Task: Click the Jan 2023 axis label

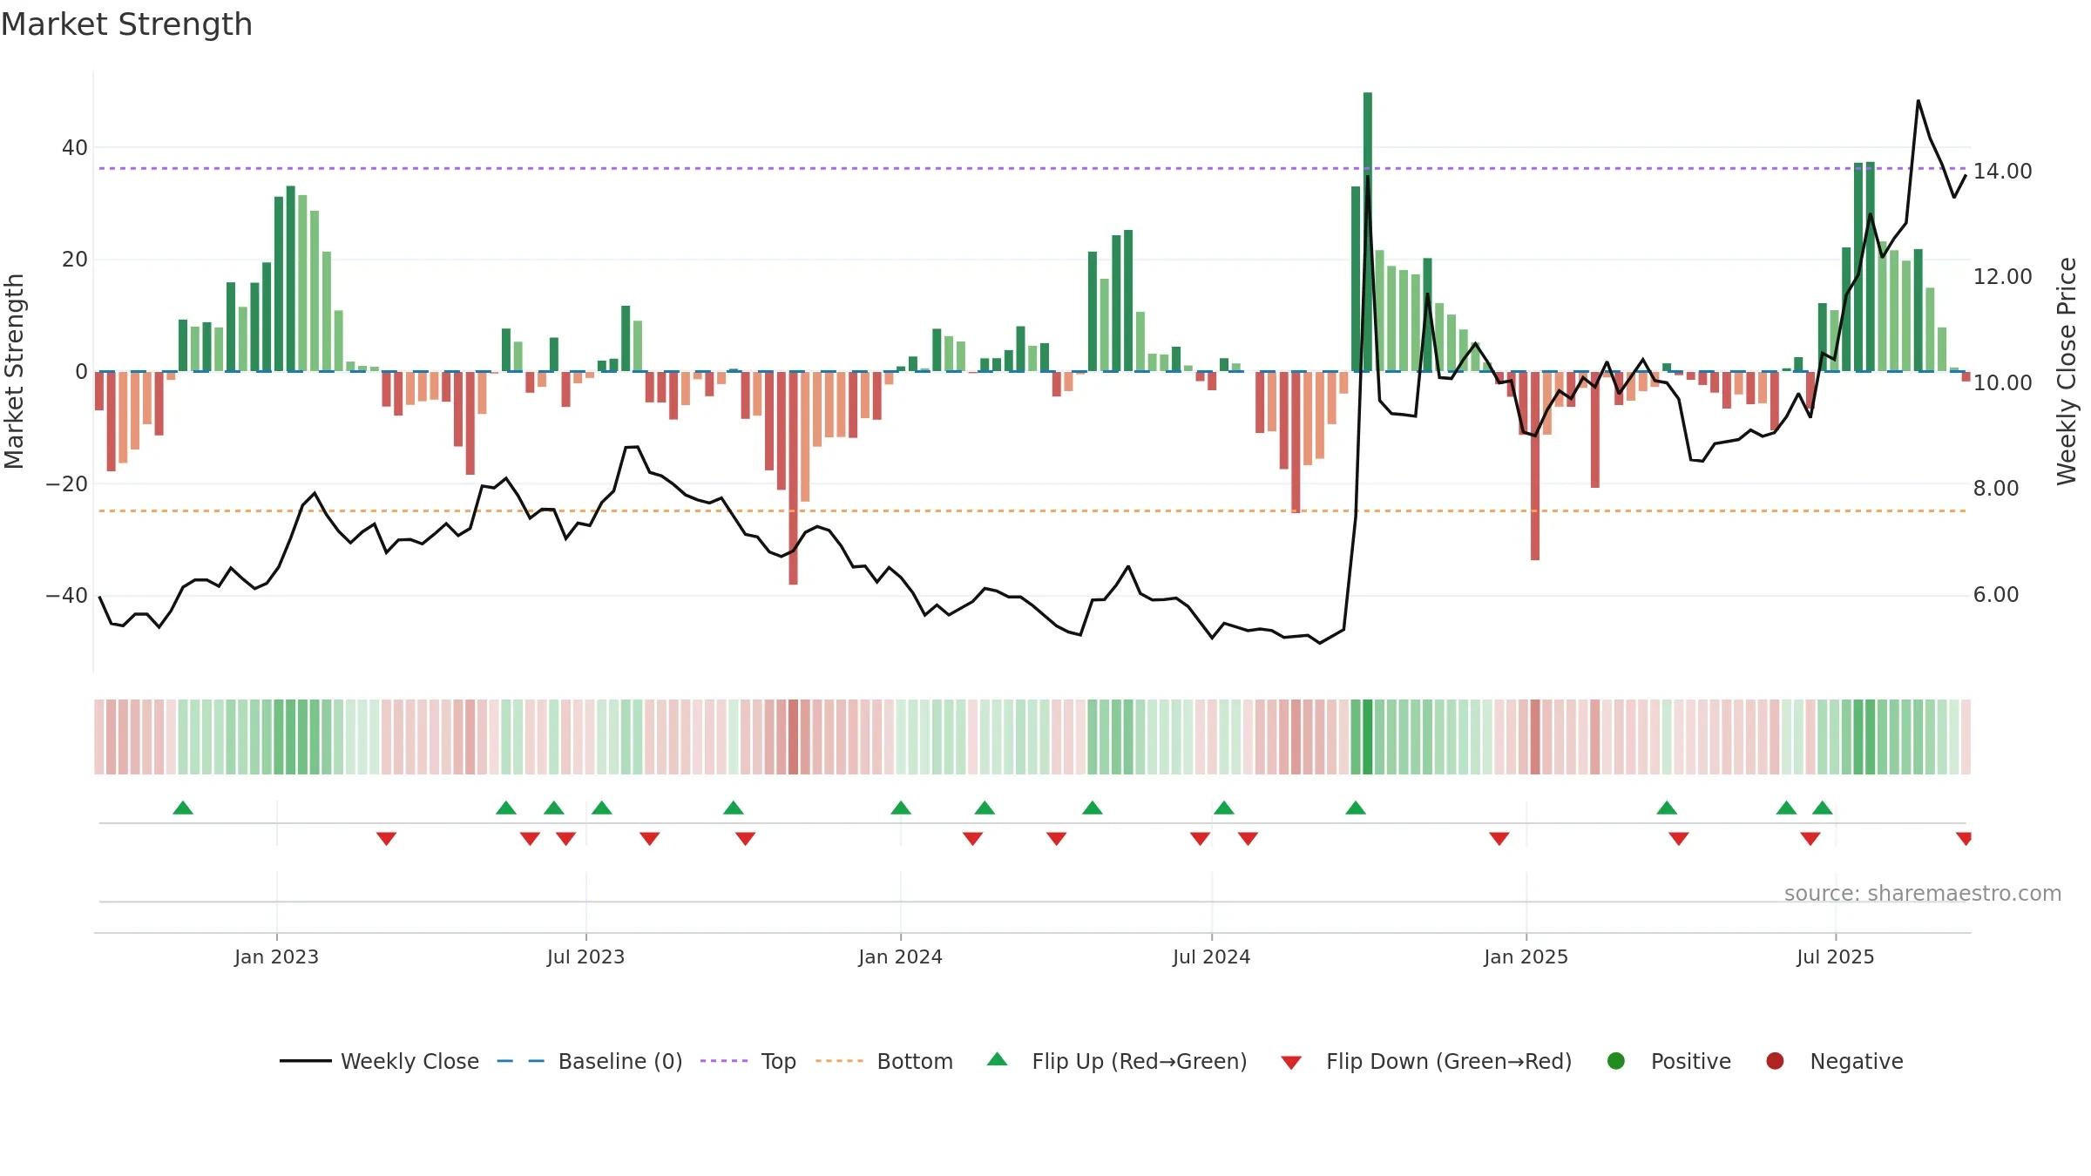Action: tap(276, 956)
